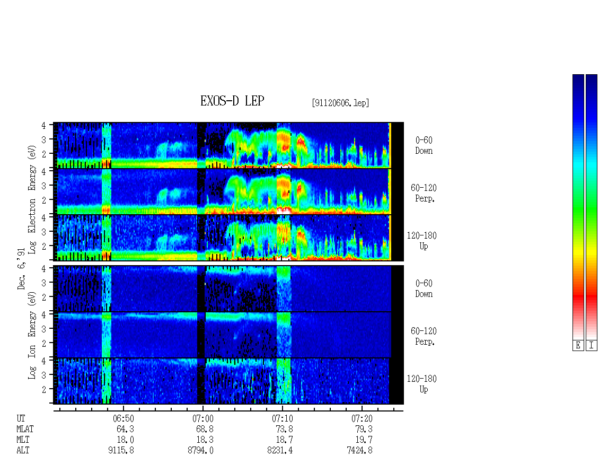Click the 07:00 UT time label
This screenshot has height=464, width=599.
click(203, 418)
